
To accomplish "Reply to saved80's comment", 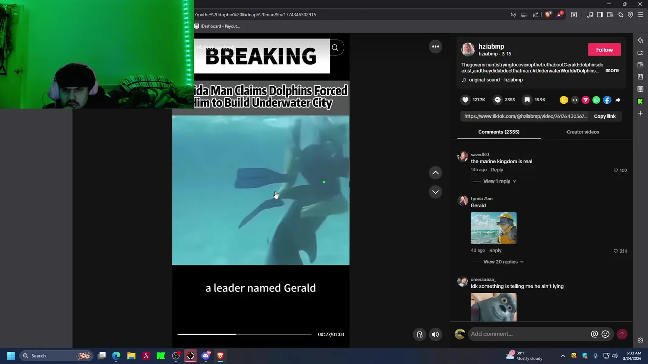I will (x=497, y=170).
